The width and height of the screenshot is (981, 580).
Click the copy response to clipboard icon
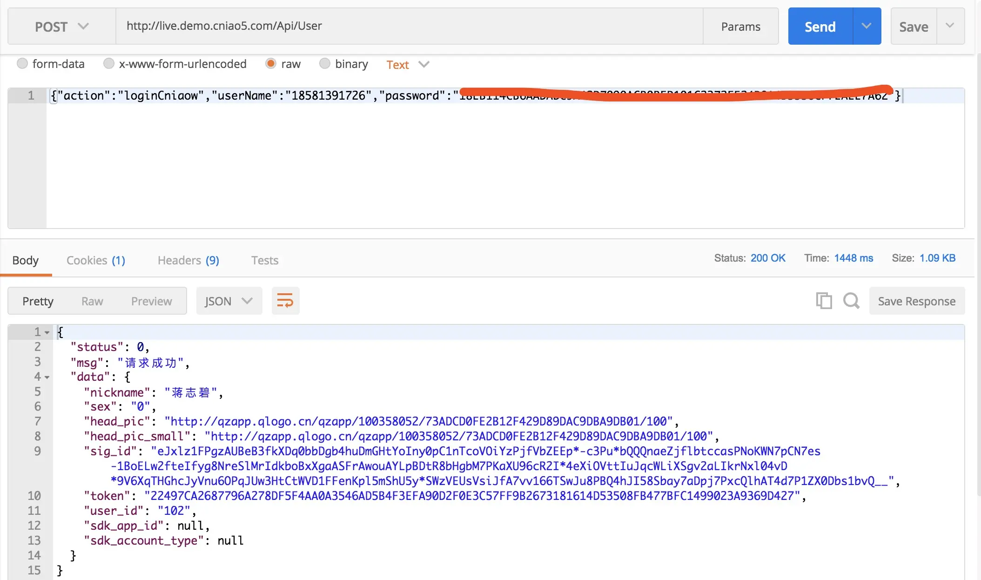(x=824, y=301)
